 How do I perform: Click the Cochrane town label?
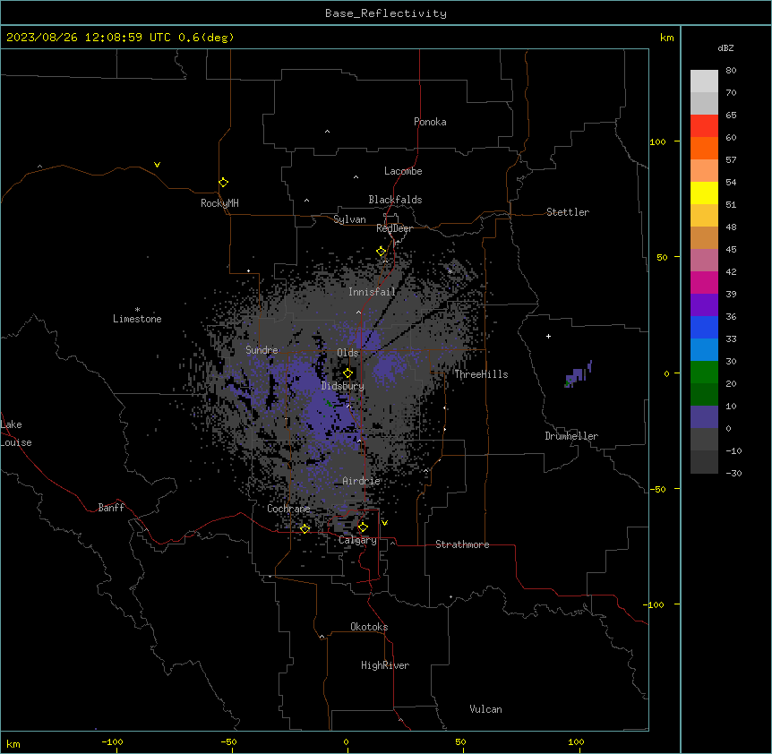(288, 509)
